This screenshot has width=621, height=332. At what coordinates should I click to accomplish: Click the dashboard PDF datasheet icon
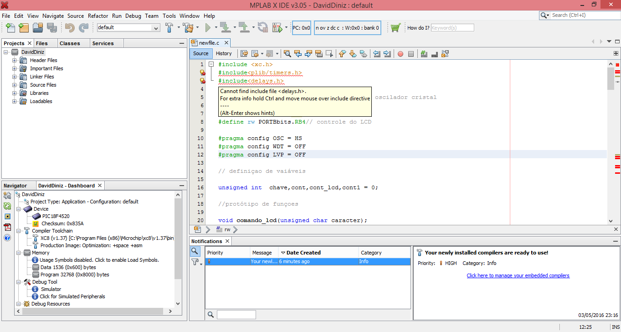point(7,227)
